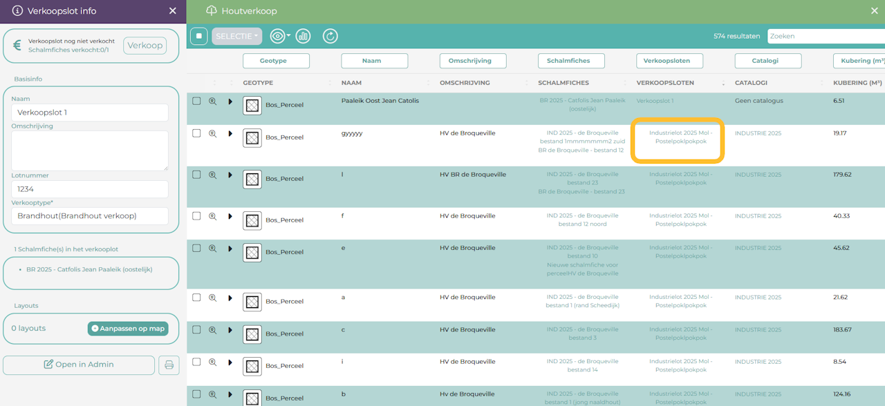
Task: Click the stop square toolbar button
Action: [x=198, y=36]
